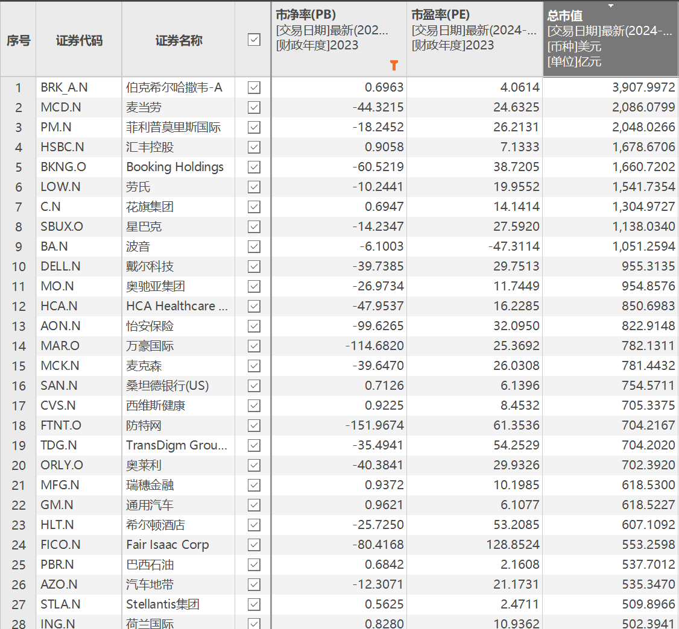Screen dimensions: 679x629
Task: Select the TransDigm Group name cell
Action: 177,446
